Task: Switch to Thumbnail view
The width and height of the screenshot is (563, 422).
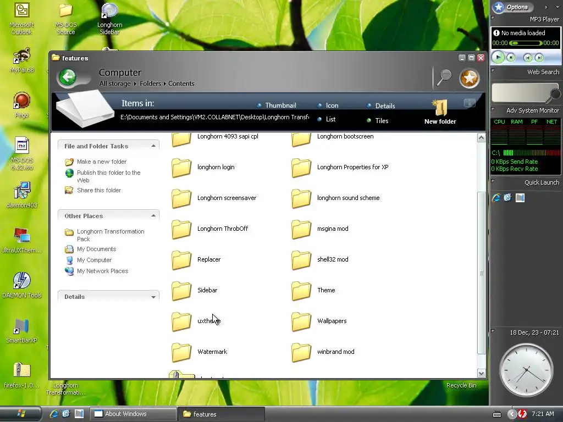Action: (x=277, y=105)
